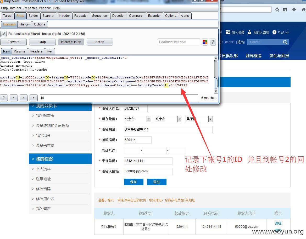This screenshot has width=306, height=239.
Task: Toggle the Intercept is on button
Action: pyautogui.click(x=71, y=42)
